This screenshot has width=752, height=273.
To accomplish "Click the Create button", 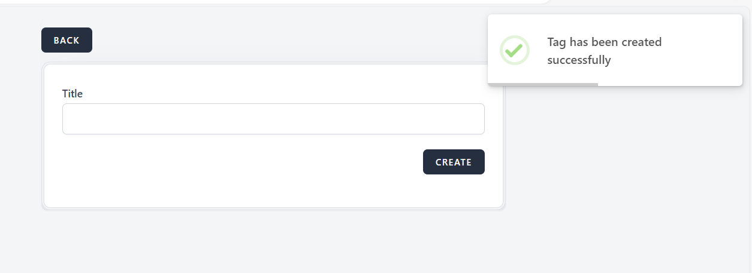I will pyautogui.click(x=454, y=162).
